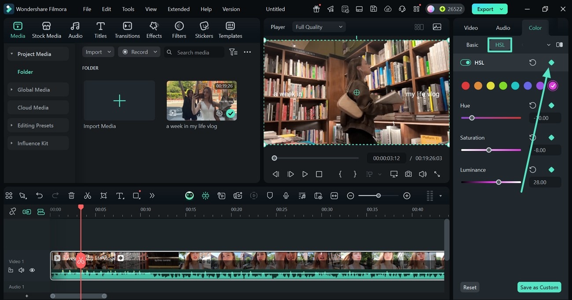Click the voiceover microphone icon
Viewport: 572px width, 300px height.
pos(286,196)
